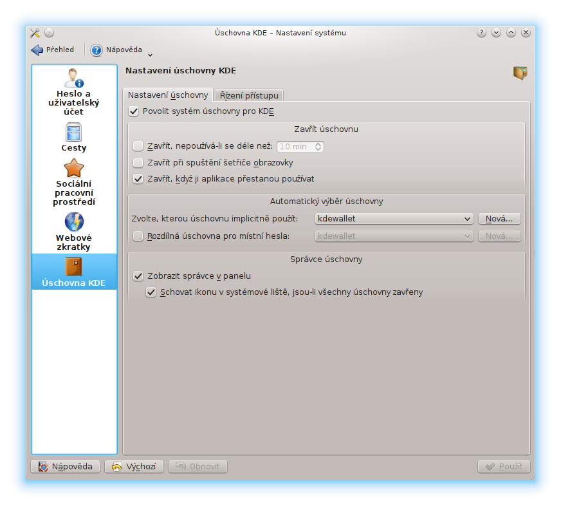The image size is (561, 506).
Task: Open Heslo a uživatelský účet module
Action: coord(74,91)
